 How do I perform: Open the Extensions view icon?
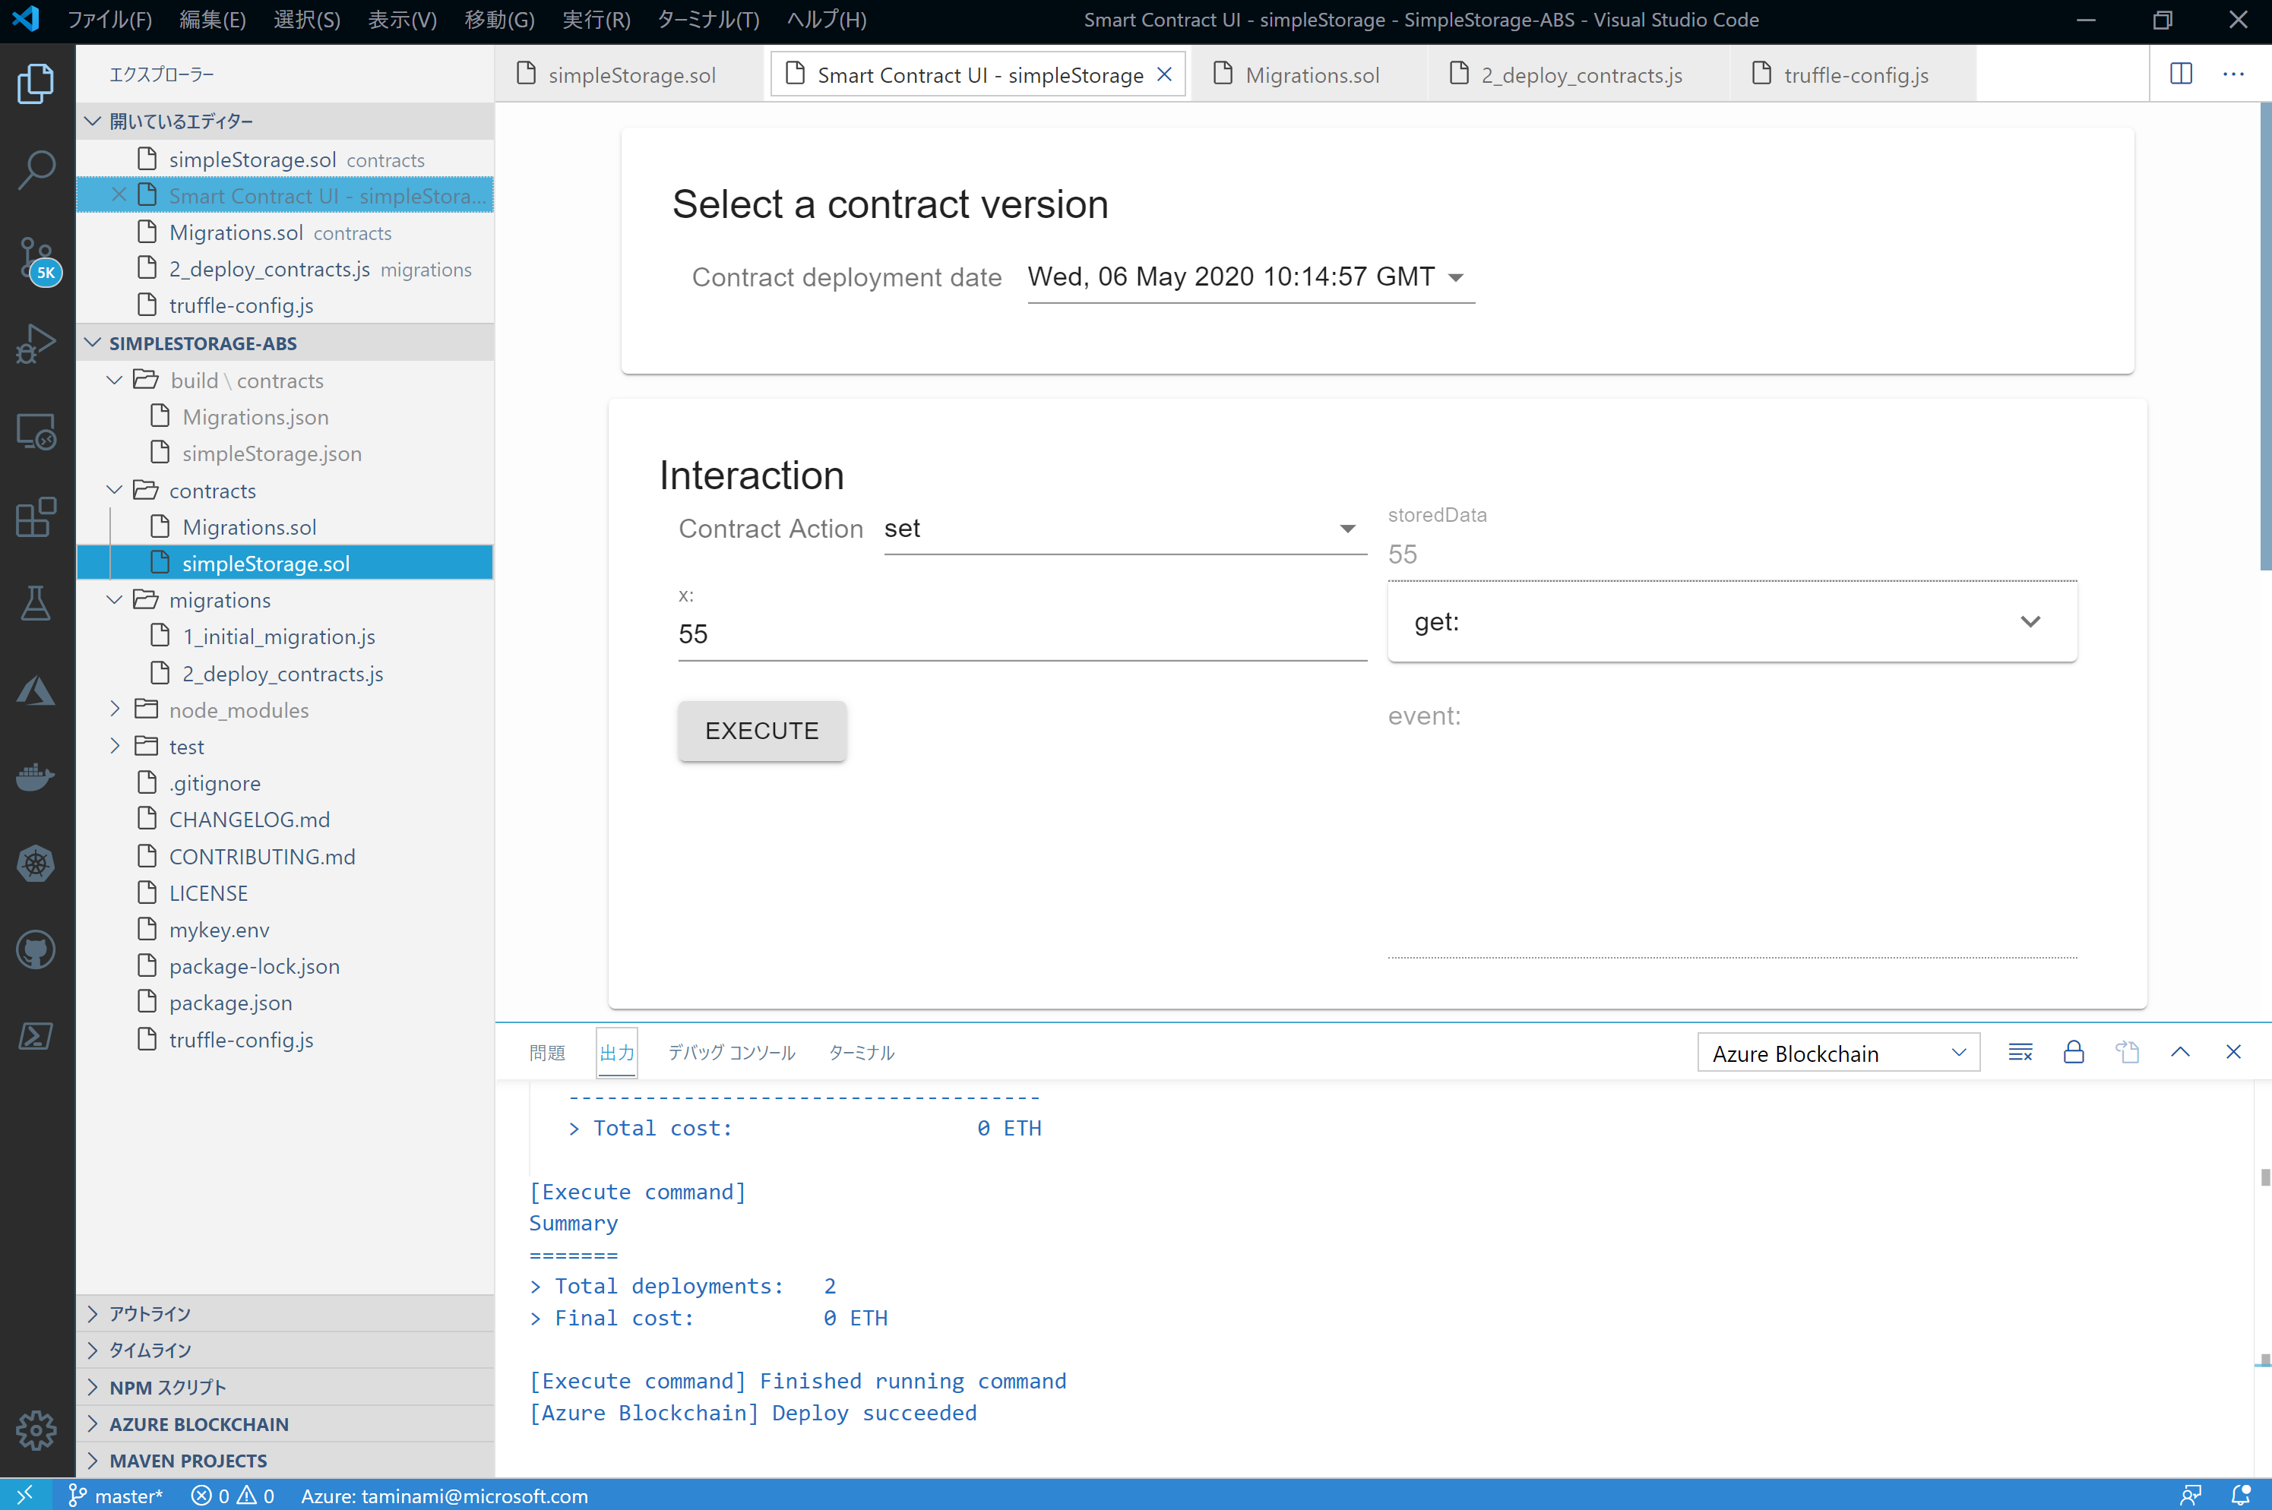pos(36,517)
